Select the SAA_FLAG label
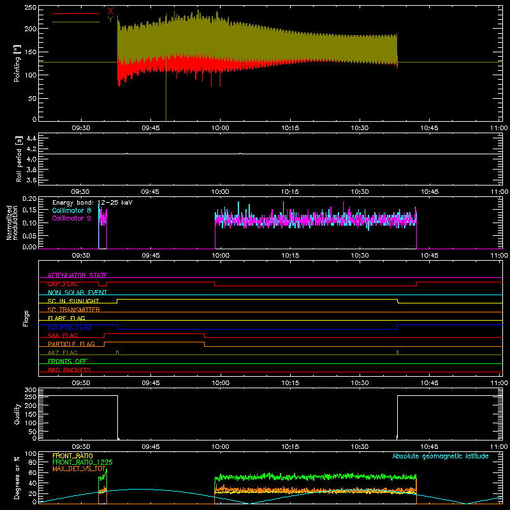510x510 pixels. (62, 335)
